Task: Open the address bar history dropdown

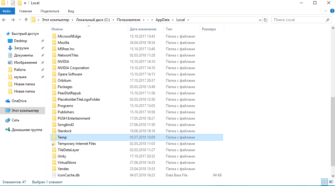Action: point(260,20)
